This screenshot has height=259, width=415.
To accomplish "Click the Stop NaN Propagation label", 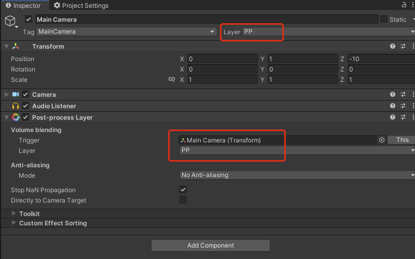I will tap(43, 190).
